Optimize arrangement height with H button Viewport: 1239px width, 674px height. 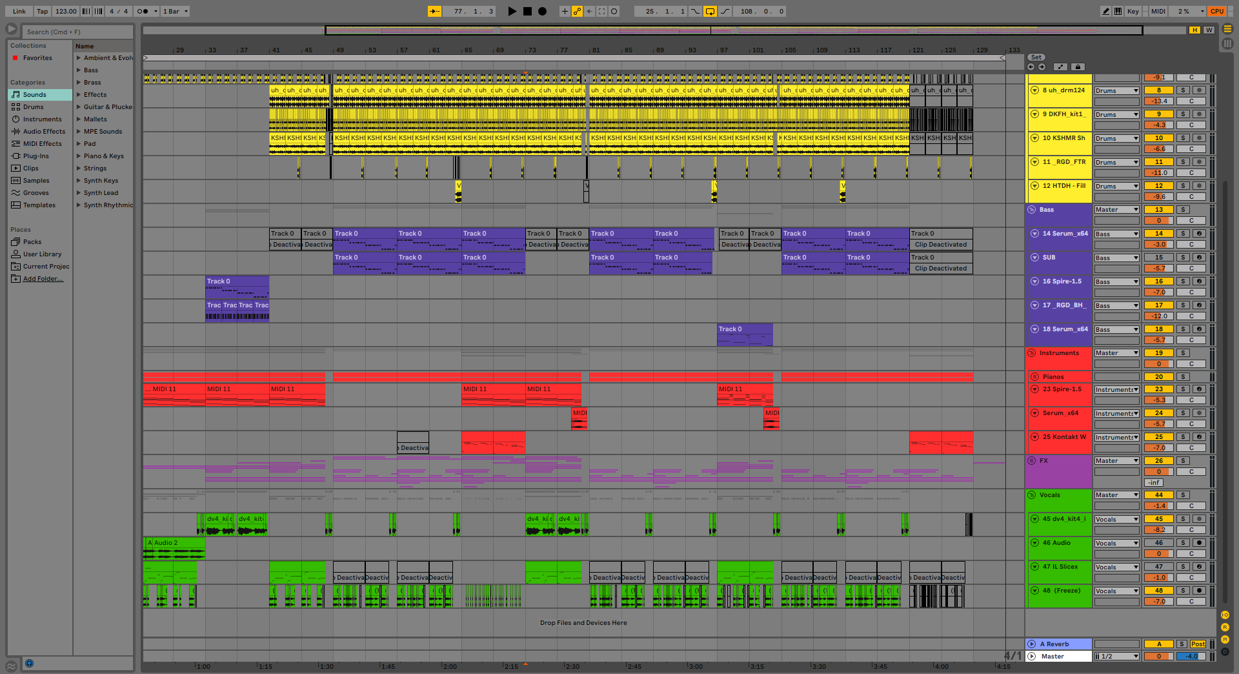(1194, 30)
